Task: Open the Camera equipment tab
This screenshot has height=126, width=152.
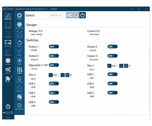Action: [19, 16]
